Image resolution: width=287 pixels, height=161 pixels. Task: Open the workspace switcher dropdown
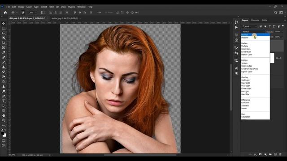[x=281, y=13]
